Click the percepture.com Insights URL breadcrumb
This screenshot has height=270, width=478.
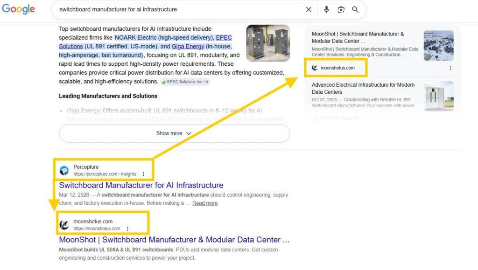click(105, 174)
